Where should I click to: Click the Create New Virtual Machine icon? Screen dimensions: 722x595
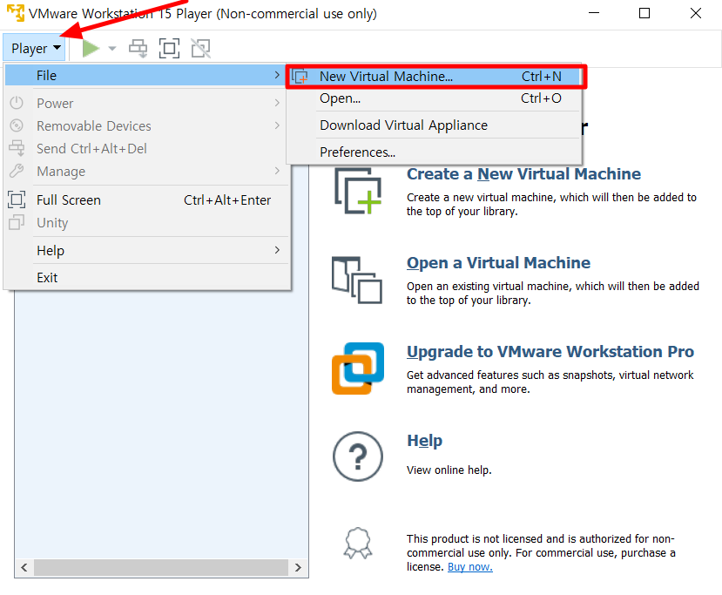(358, 191)
